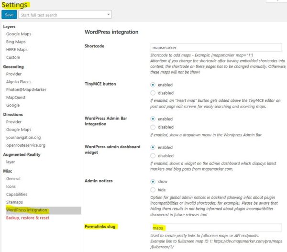Select Google under Geocoding
287x252 pixels.
(13, 105)
